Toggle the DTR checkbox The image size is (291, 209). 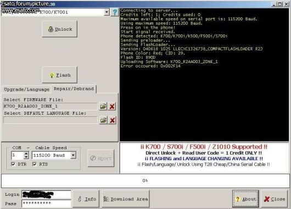(13, 164)
